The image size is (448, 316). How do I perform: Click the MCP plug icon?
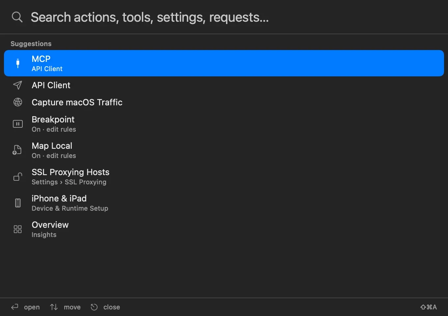(x=18, y=63)
